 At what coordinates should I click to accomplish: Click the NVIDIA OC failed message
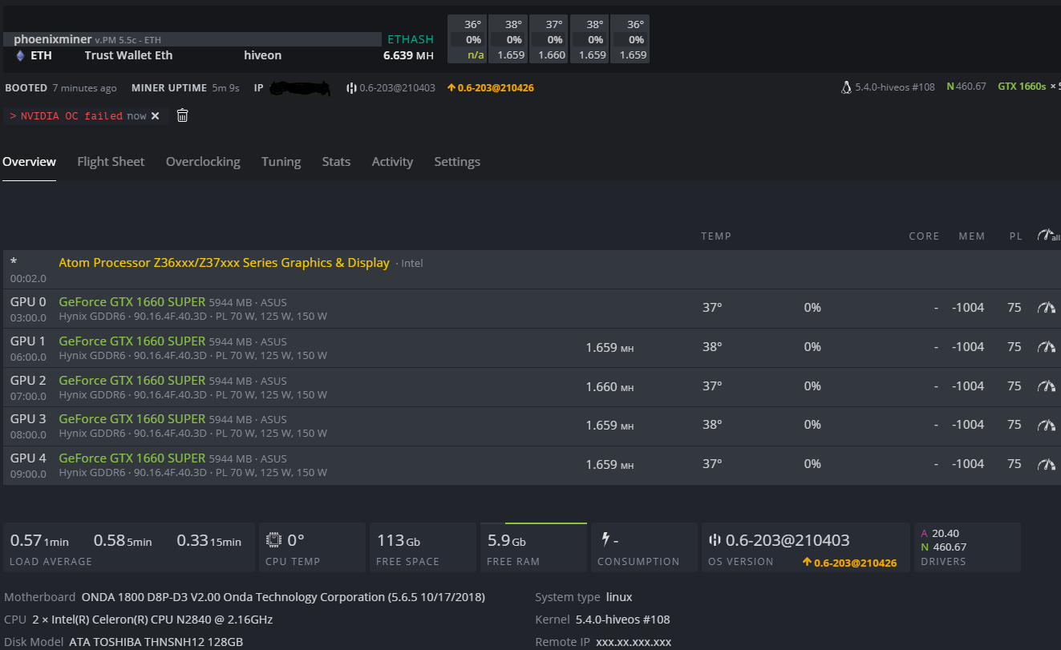pyautogui.click(x=71, y=116)
